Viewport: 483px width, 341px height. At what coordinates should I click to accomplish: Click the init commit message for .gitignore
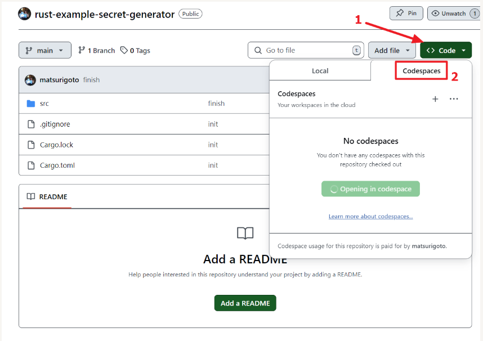point(213,124)
